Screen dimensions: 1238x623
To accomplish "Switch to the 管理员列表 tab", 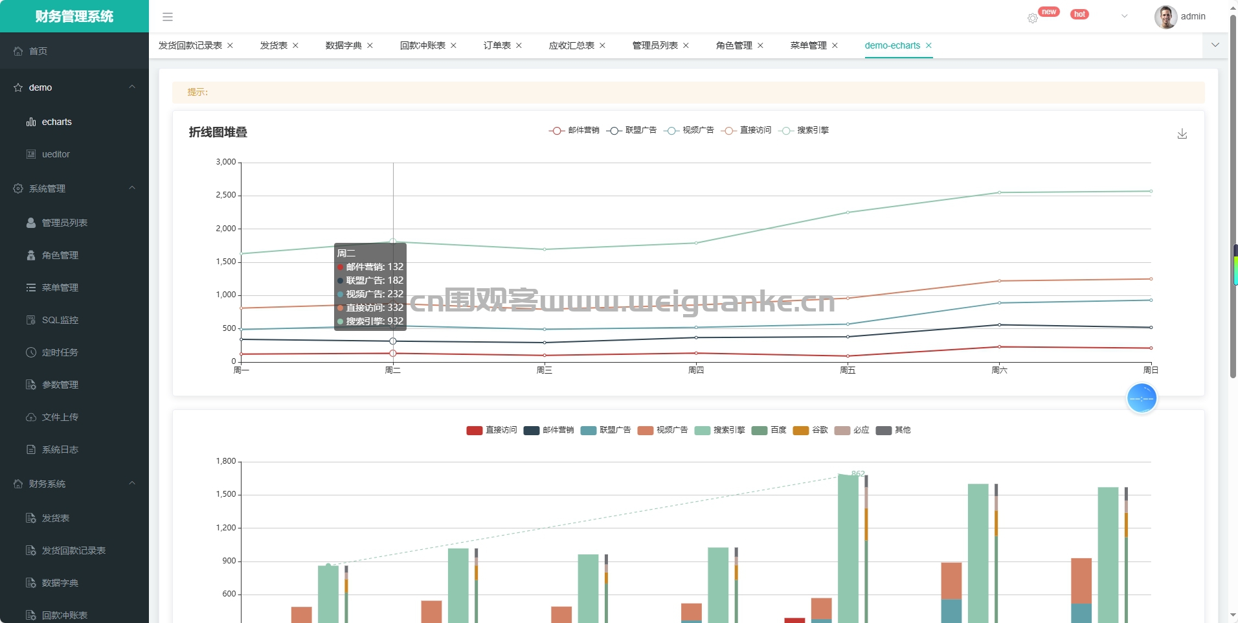I will tap(655, 45).
